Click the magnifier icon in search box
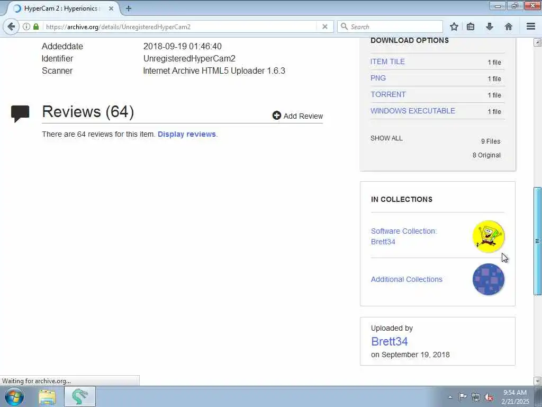The height and width of the screenshot is (407, 542). [344, 26]
